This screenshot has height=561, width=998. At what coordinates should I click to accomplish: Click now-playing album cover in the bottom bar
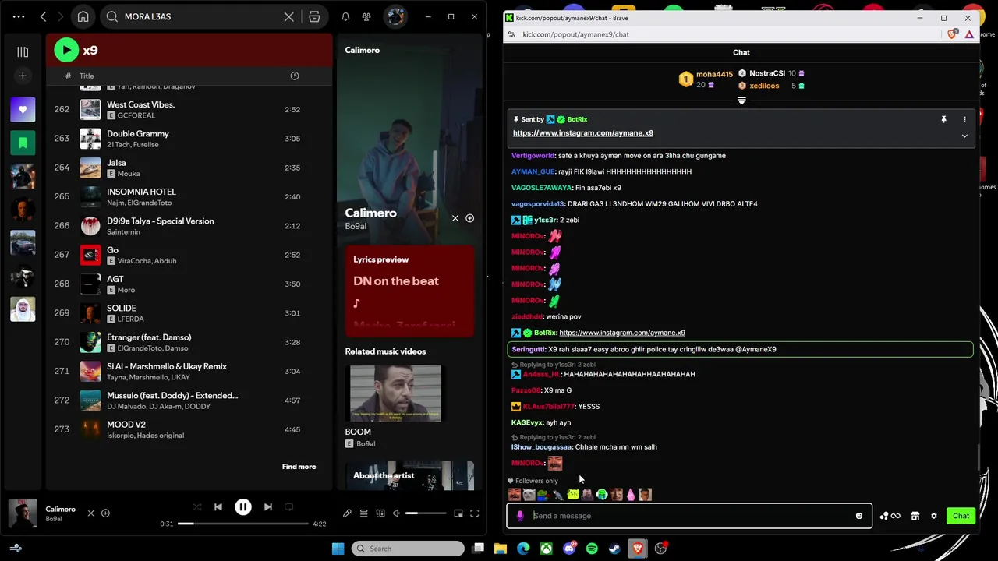pos(23,513)
